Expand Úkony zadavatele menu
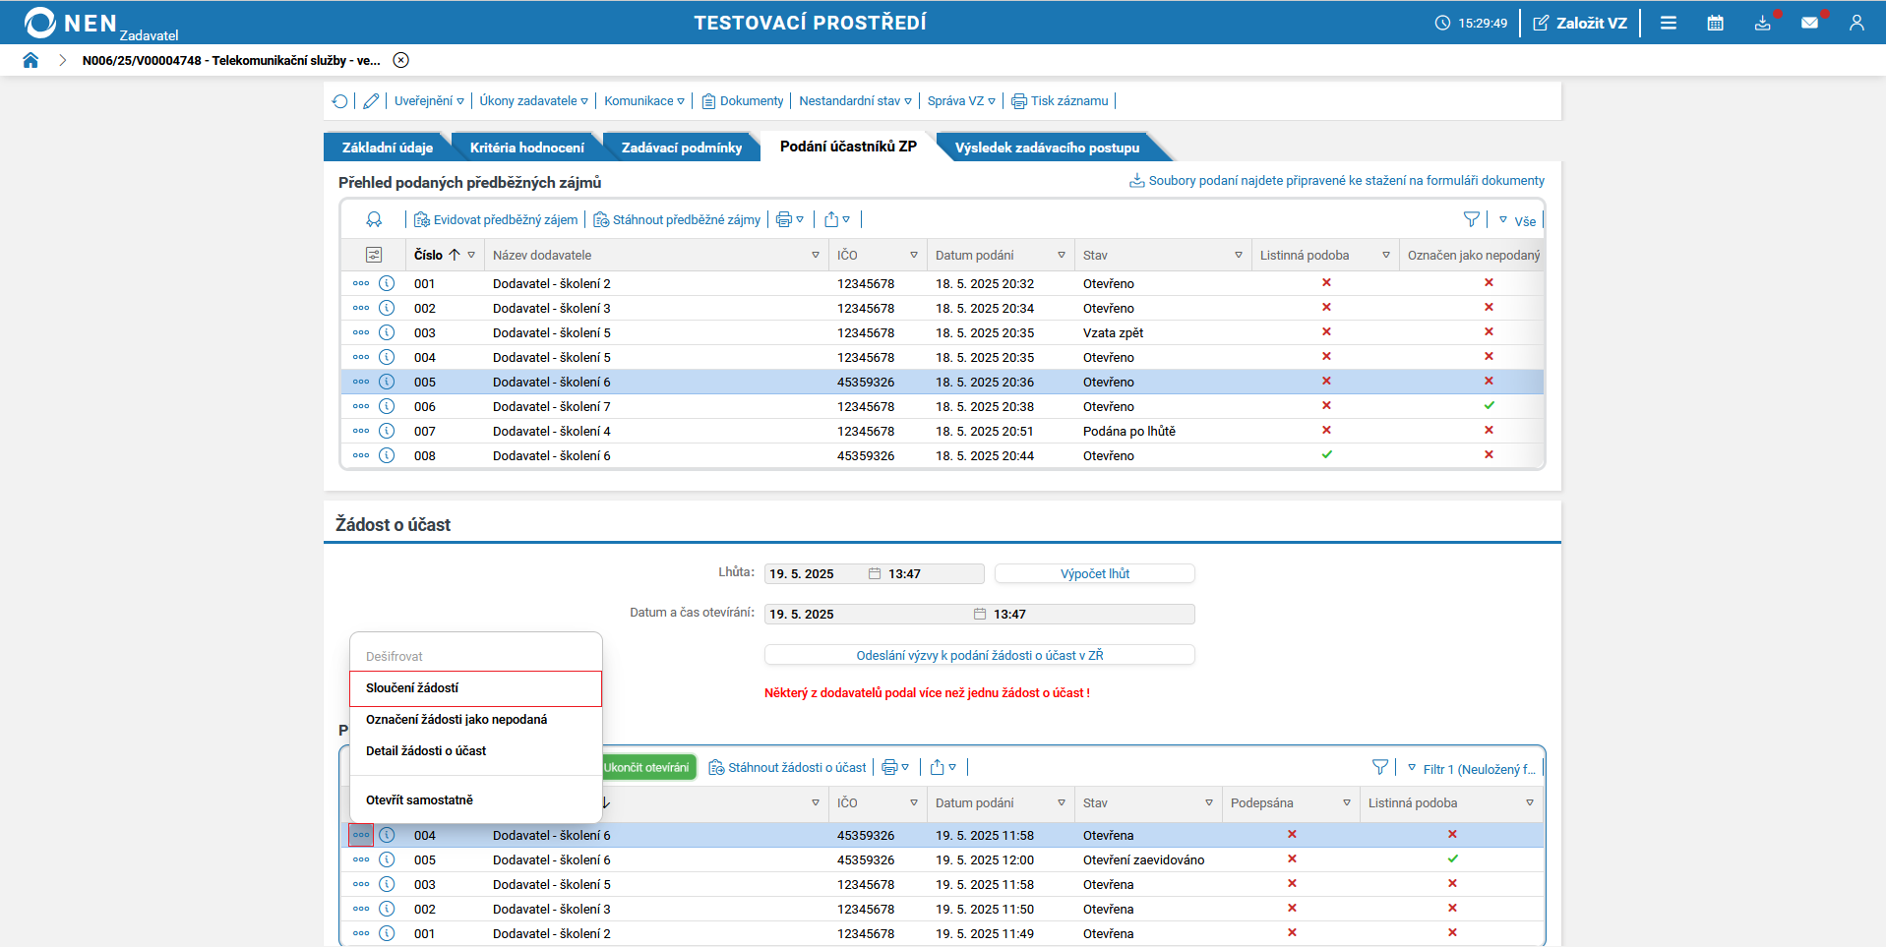The width and height of the screenshot is (1886, 947). (534, 101)
